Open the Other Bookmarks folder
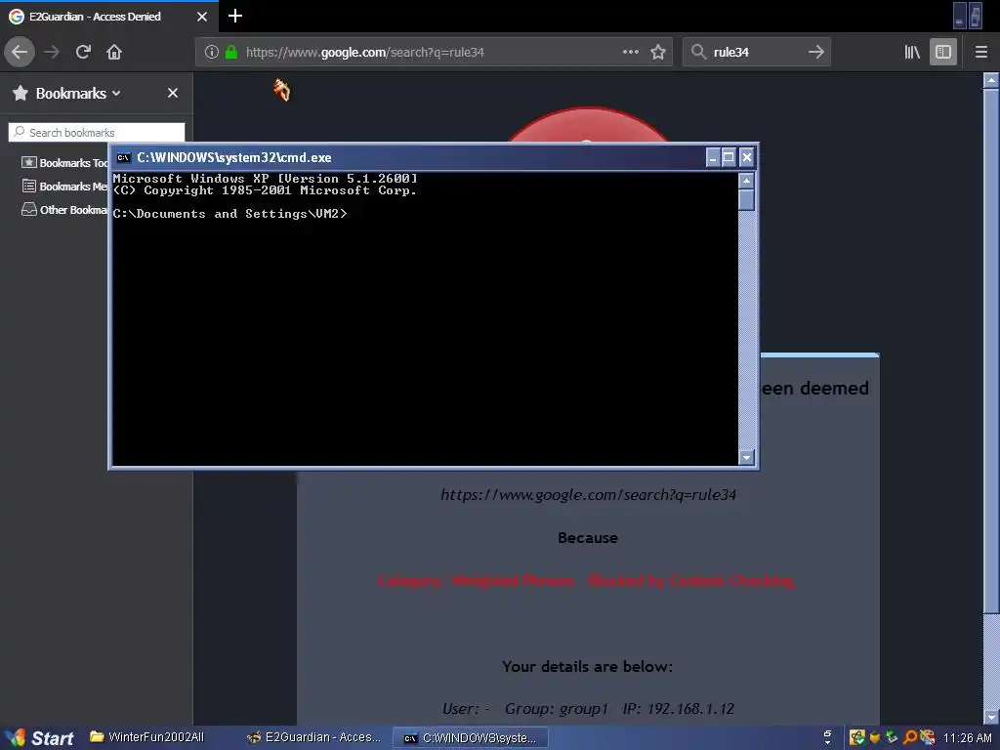Screen dimensions: 1000x750 pos(65,210)
